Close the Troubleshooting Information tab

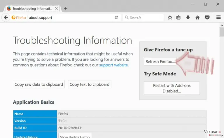[x=56, y=8]
